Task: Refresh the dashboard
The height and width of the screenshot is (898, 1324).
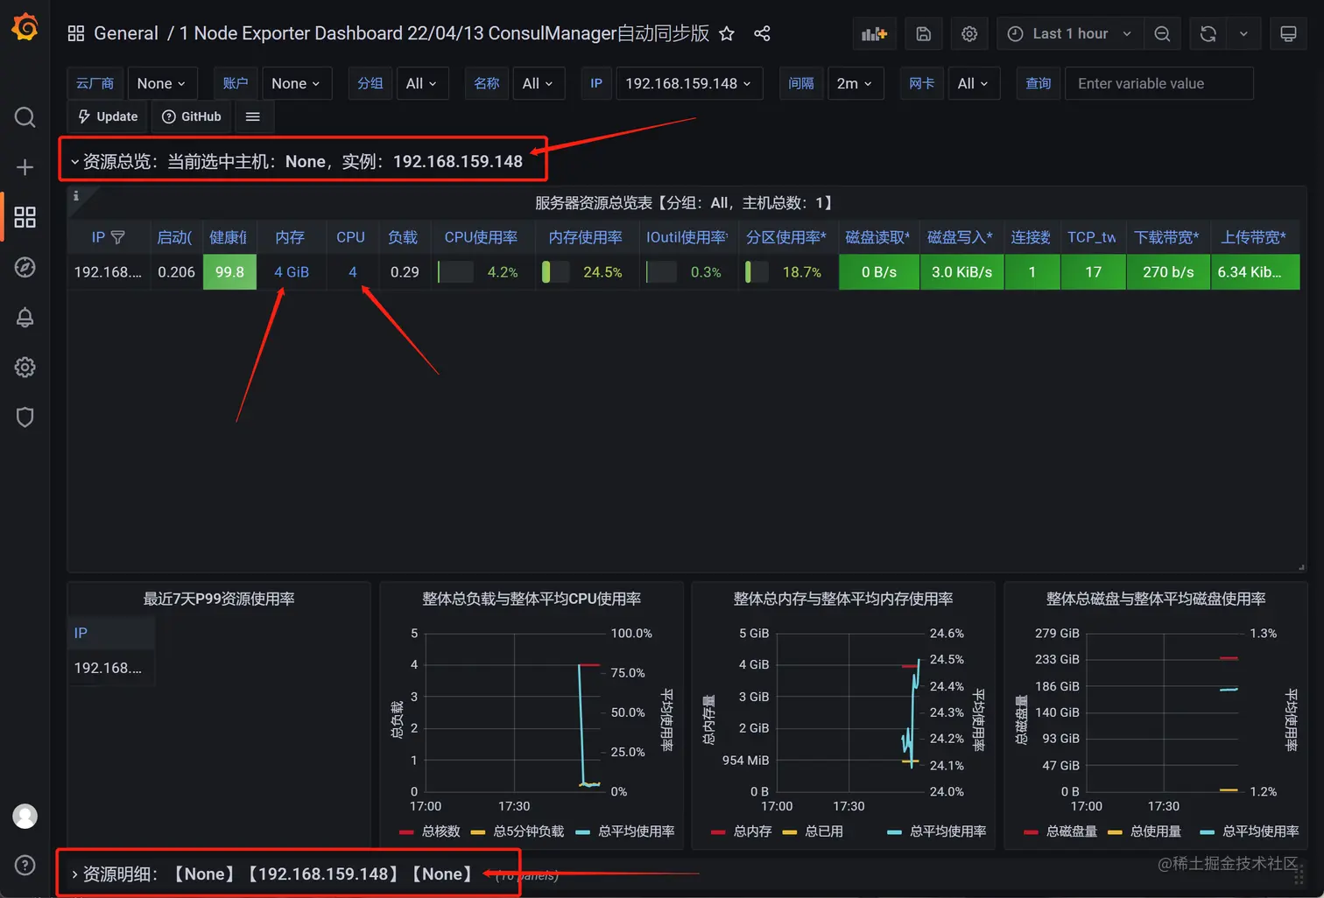Action: pos(1208,33)
